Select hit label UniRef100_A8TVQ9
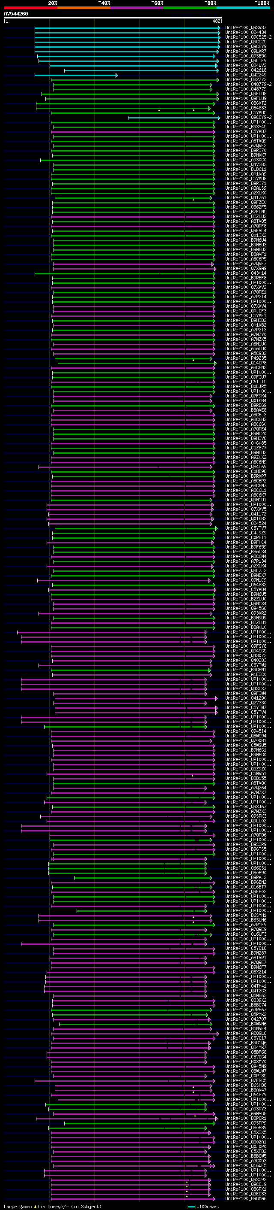 (x=246, y=141)
